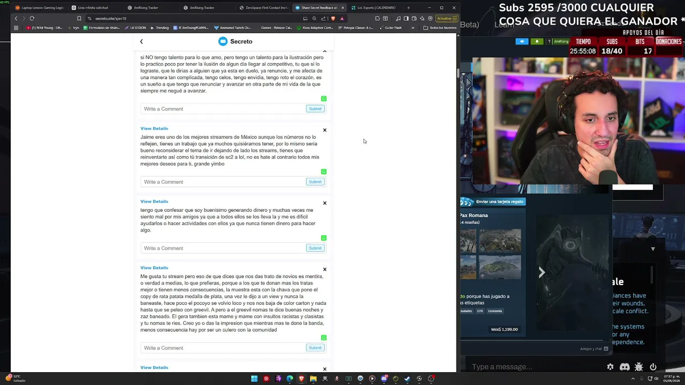Bookmark this page from the toolbar

[x=79, y=18]
